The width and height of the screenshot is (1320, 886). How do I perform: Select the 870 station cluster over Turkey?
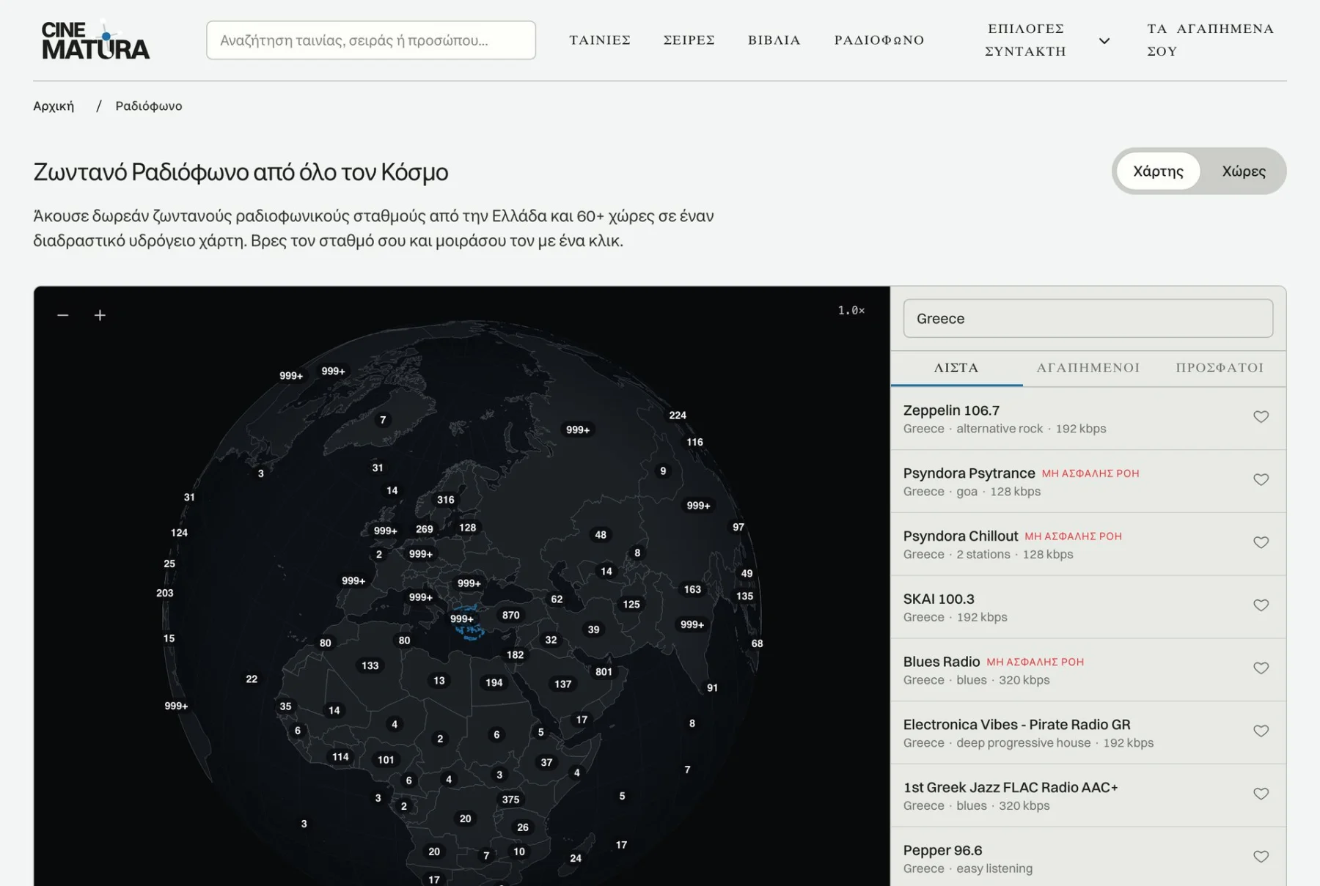511,616
